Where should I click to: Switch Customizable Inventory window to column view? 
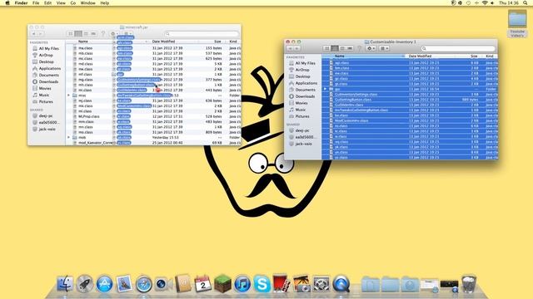coord(342,48)
